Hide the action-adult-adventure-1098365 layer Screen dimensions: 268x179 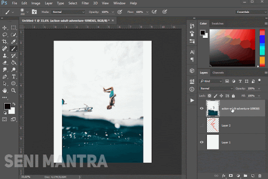202,108
